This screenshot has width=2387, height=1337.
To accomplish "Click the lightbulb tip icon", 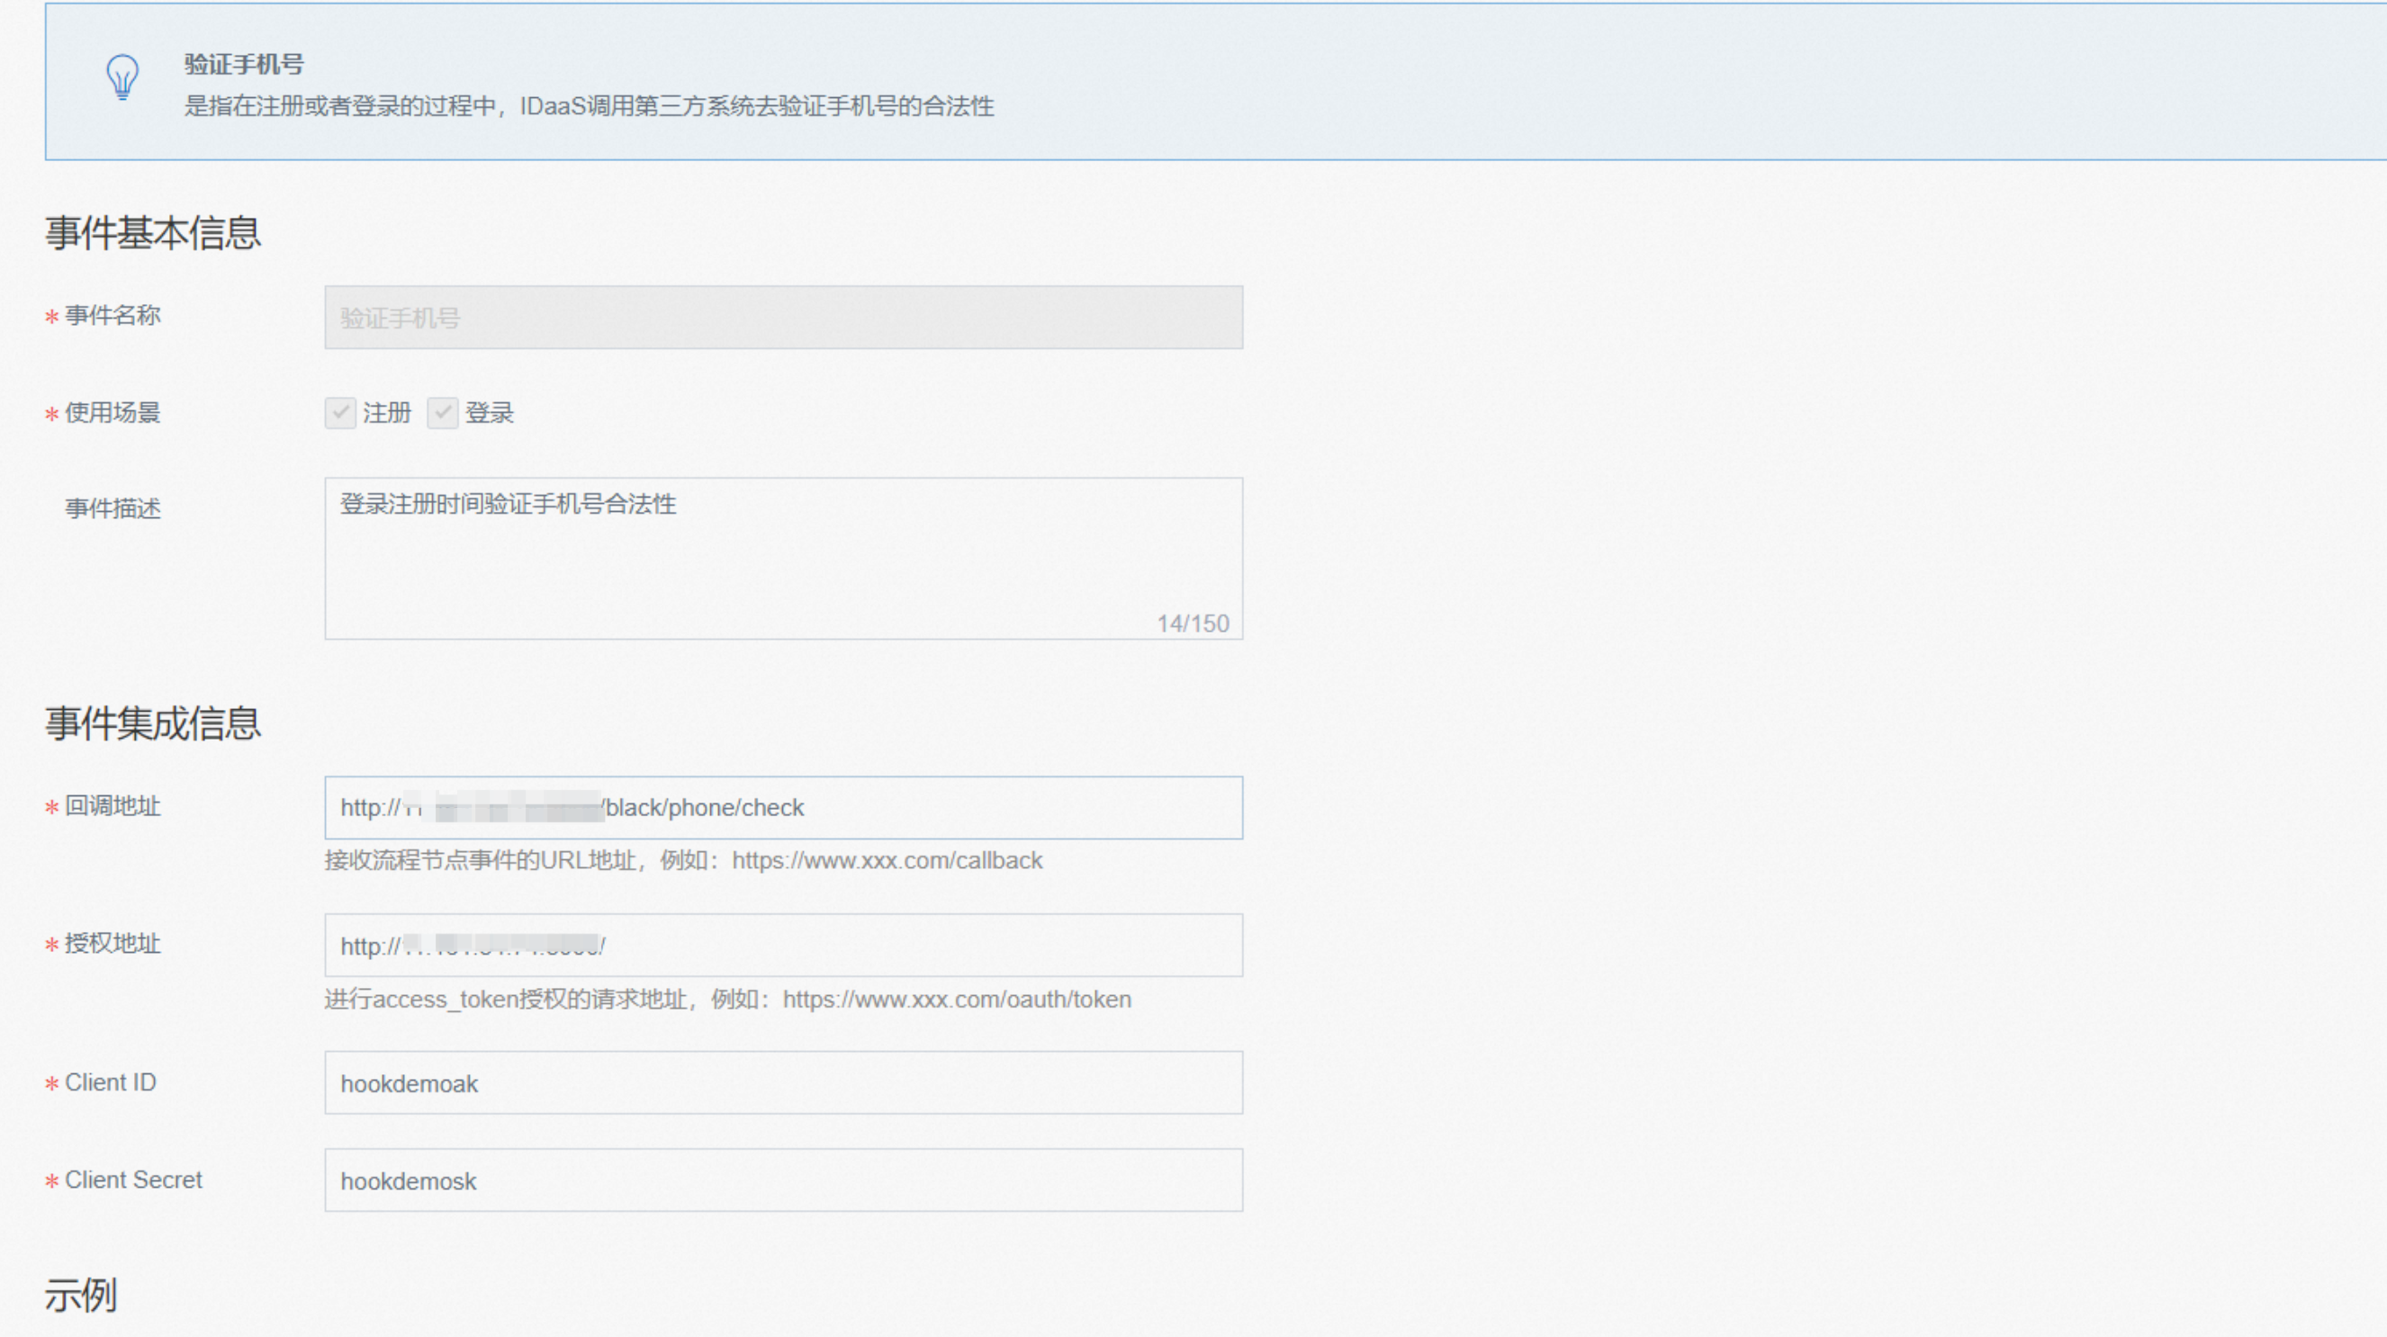I will tap(122, 76).
